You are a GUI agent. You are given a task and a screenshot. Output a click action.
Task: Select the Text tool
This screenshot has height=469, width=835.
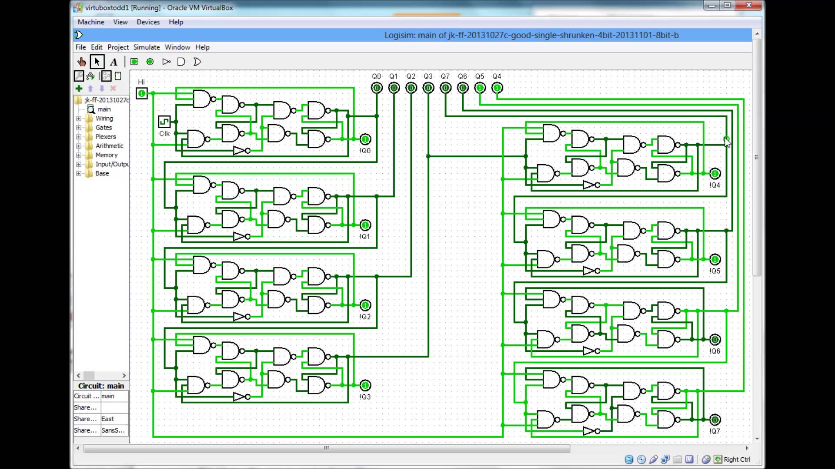point(113,62)
